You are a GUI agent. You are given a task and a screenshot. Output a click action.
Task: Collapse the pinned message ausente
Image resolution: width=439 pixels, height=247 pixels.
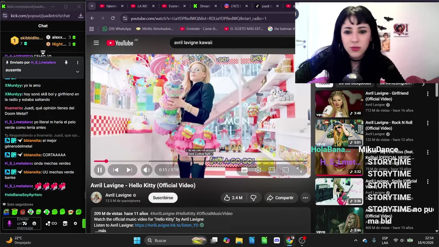tap(78, 71)
